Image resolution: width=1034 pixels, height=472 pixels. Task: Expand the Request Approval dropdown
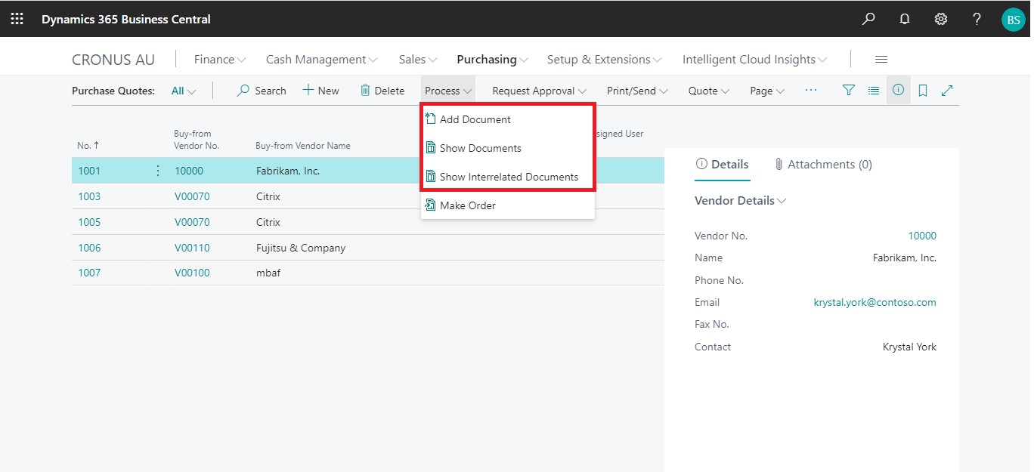(539, 91)
